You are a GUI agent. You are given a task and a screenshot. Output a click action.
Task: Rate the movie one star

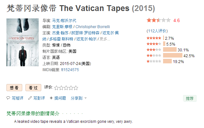[x=56, y=88]
